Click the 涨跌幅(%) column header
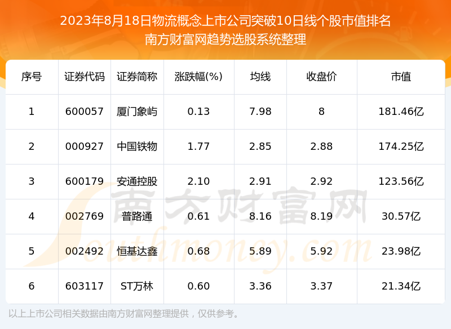 (x=198, y=77)
